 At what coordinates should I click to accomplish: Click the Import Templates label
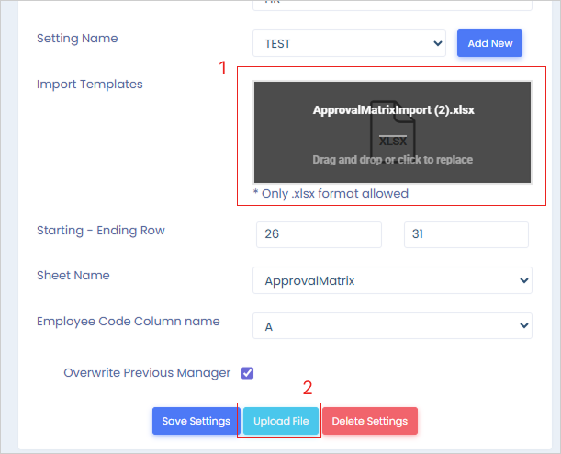(90, 85)
